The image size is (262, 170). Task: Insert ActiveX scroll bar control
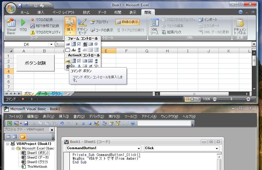coord(96,61)
